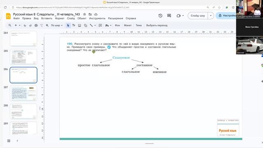Click the Макет layout button

click(x=128, y=25)
